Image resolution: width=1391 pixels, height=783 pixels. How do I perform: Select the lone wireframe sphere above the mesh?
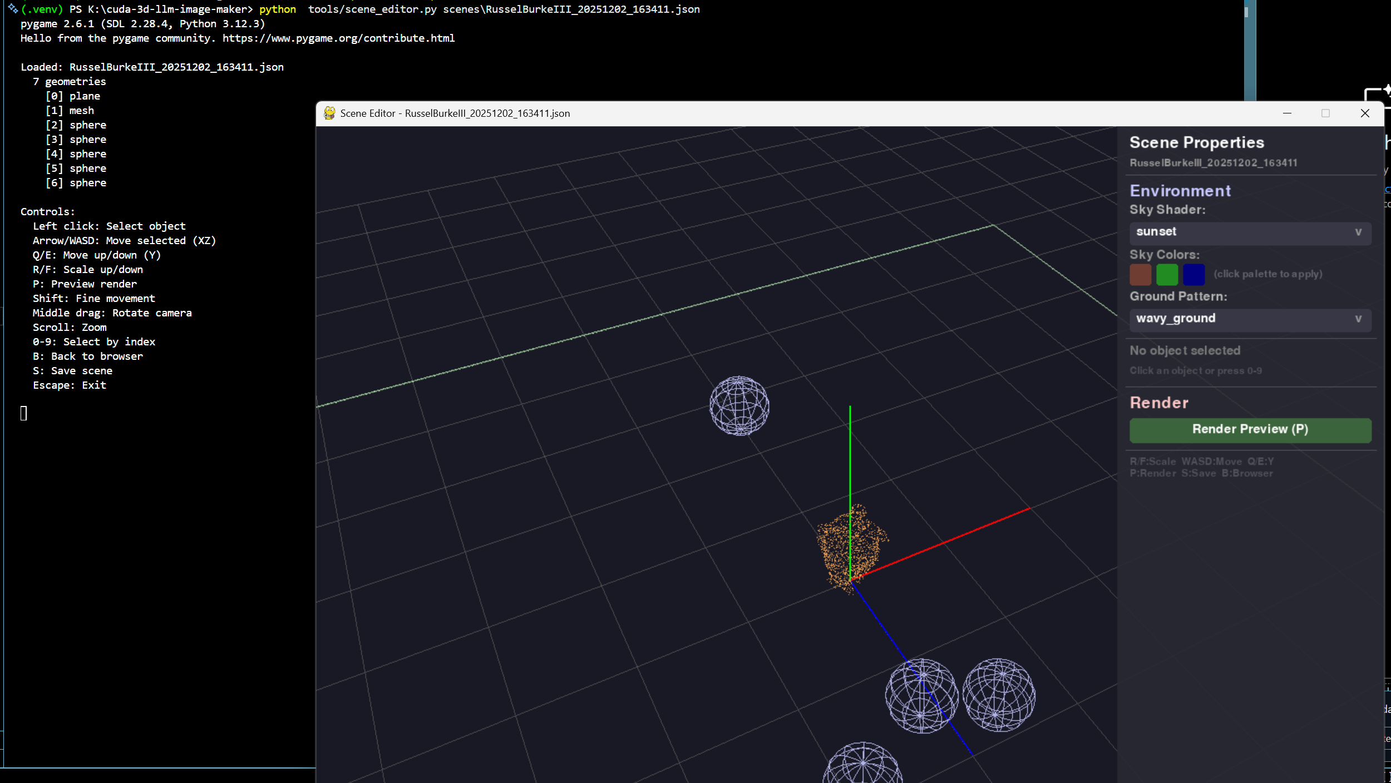[739, 406]
